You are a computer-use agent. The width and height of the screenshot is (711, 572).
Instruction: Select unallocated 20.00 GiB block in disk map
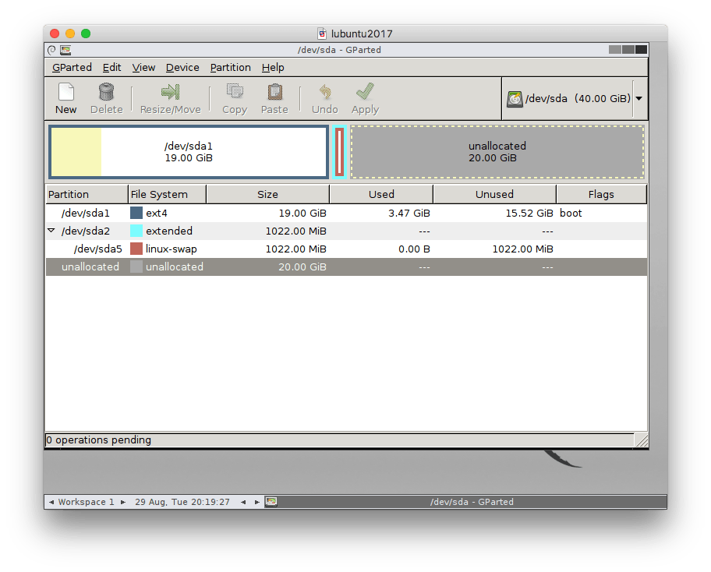click(x=497, y=152)
